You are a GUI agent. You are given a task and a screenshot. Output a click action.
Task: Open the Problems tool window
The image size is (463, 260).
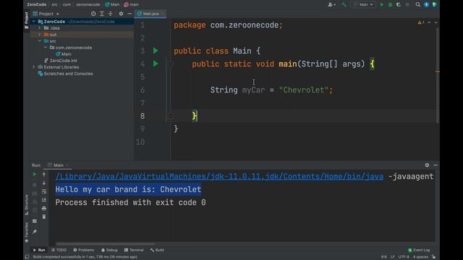point(84,250)
